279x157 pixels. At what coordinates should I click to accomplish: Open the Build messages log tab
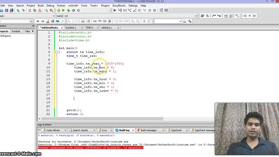148,130
